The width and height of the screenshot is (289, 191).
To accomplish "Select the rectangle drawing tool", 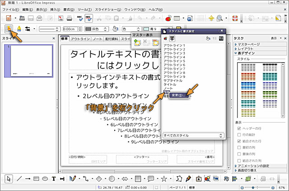I will tap(37, 179).
